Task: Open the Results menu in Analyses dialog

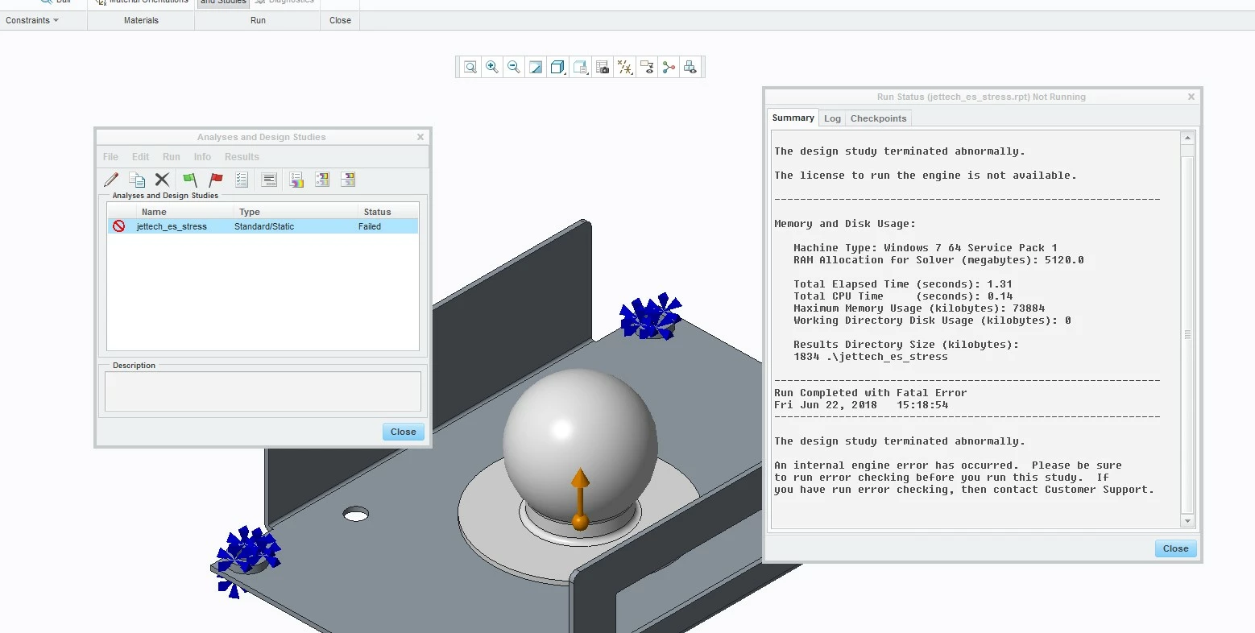Action: (x=242, y=157)
